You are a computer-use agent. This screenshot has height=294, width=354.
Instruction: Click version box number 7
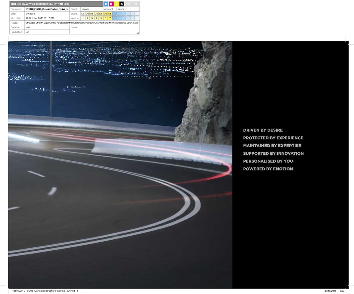coord(110,18)
